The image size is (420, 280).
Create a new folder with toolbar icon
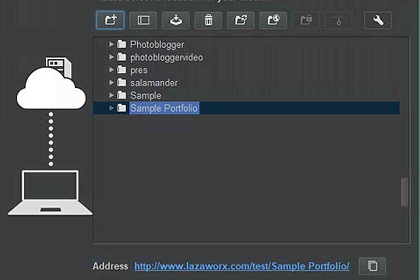coord(110,20)
